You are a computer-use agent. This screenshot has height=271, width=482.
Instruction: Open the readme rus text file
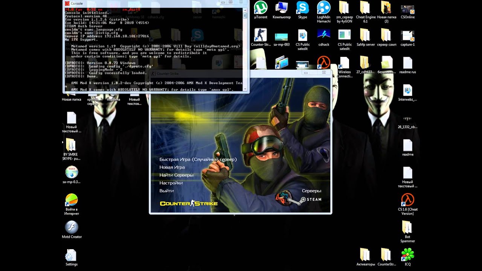407,65
